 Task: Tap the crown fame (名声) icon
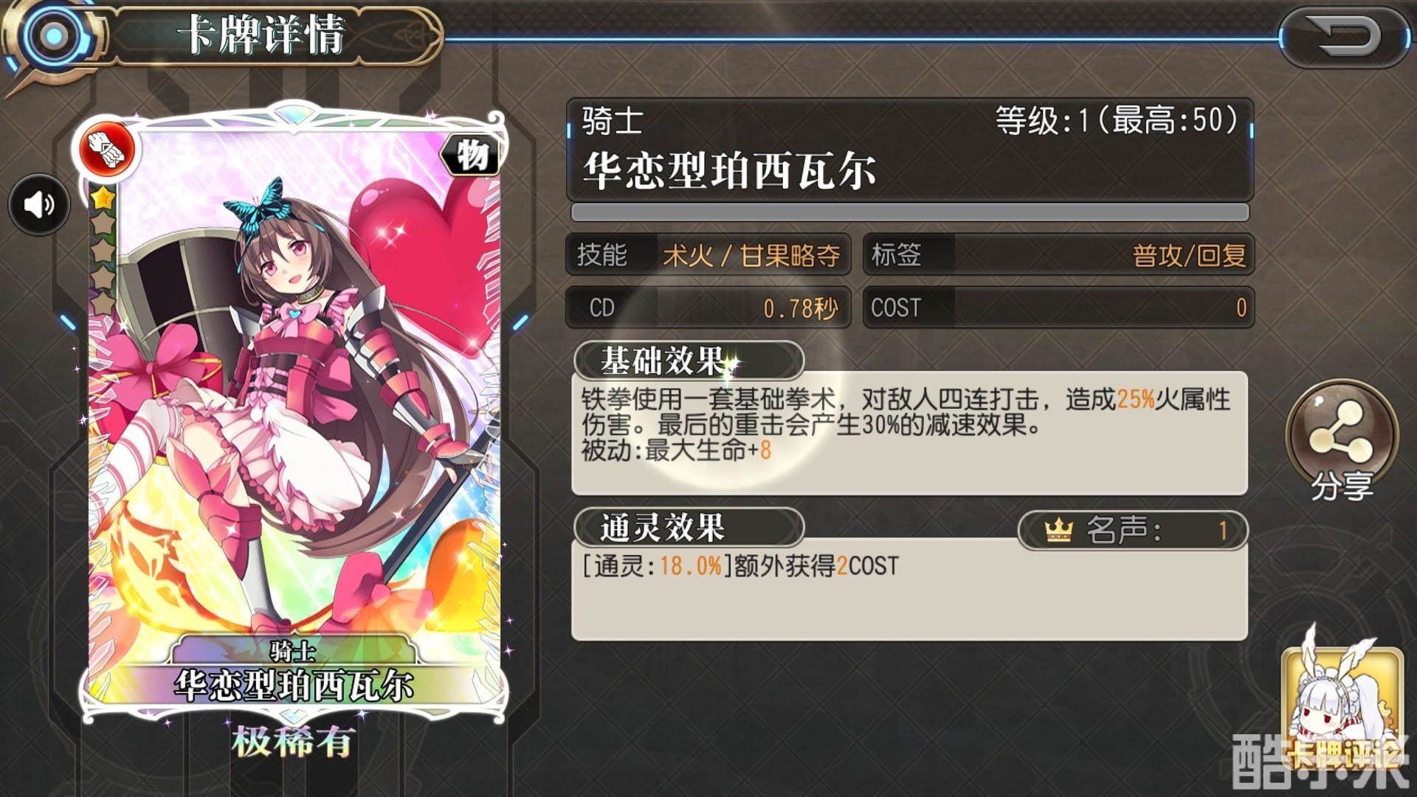(x=1058, y=530)
